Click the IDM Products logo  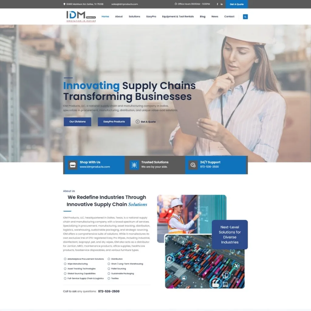[81, 16]
